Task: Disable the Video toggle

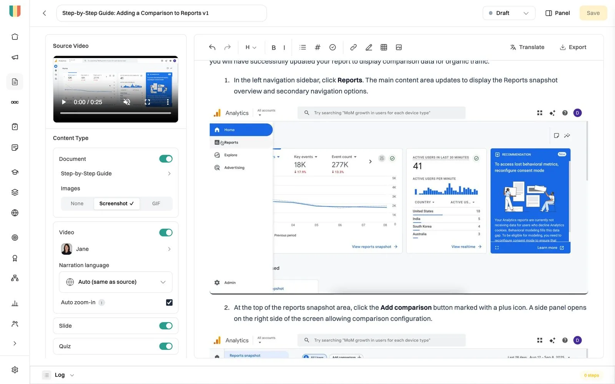Action: point(166,232)
